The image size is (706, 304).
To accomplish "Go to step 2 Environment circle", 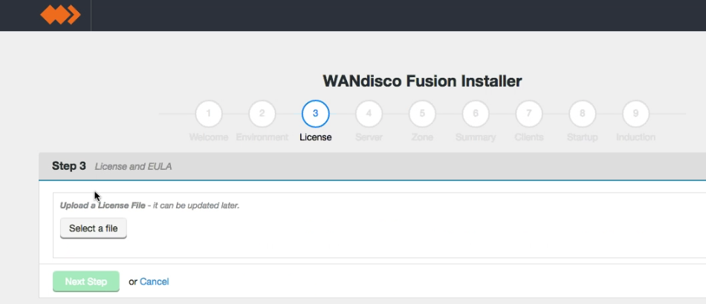I will pos(262,113).
